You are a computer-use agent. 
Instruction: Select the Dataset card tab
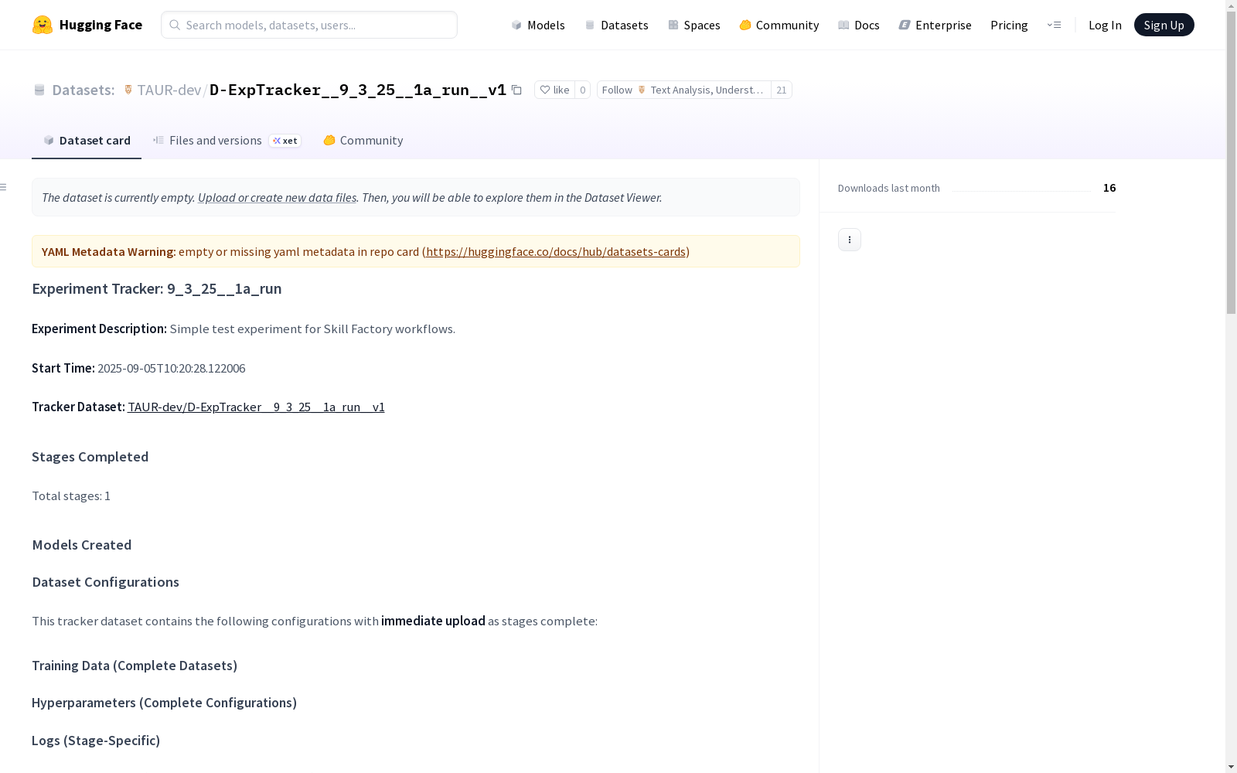pos(87,140)
